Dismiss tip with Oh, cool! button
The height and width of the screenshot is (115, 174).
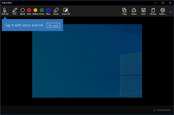53,25
